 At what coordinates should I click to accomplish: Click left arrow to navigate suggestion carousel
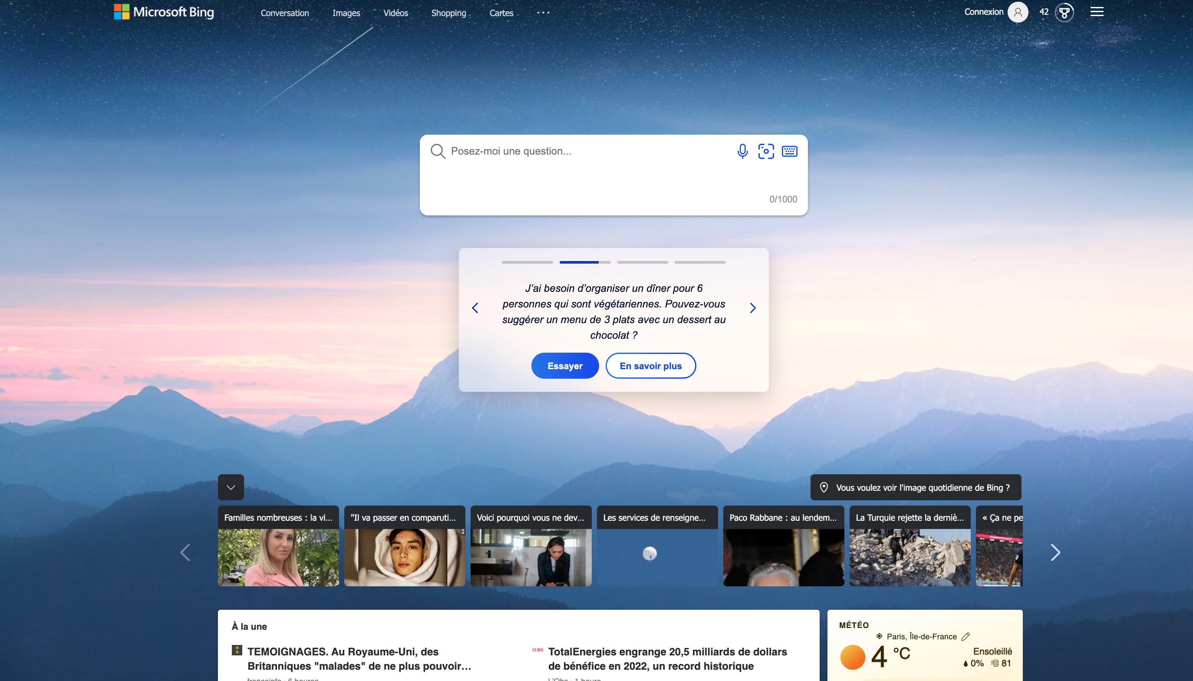coord(475,307)
